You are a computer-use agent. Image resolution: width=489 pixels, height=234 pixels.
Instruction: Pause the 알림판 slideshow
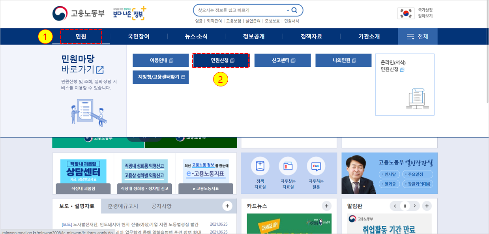point(405,206)
